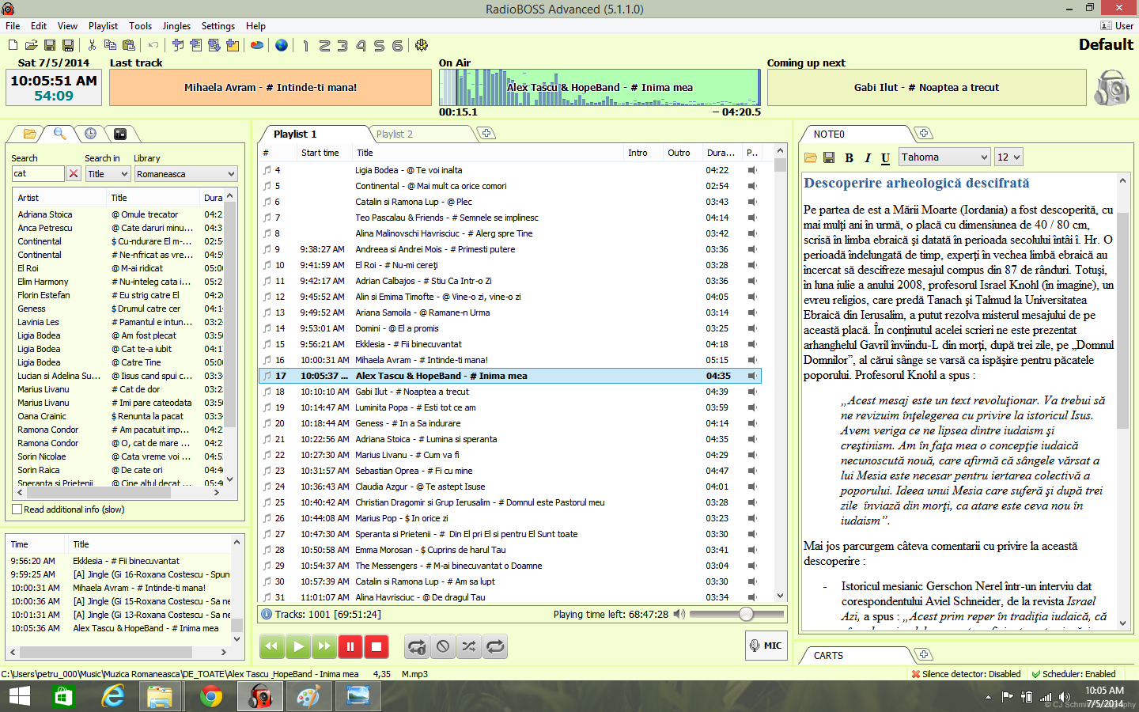Click the Copy icon in the toolbar

tap(110, 46)
